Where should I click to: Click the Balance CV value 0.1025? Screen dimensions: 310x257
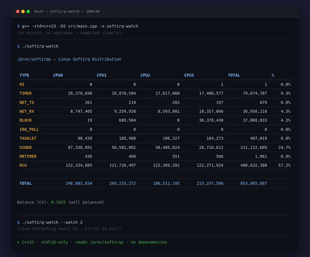click(58, 202)
